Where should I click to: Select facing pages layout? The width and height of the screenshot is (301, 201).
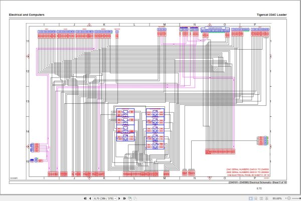[x=261, y=198]
